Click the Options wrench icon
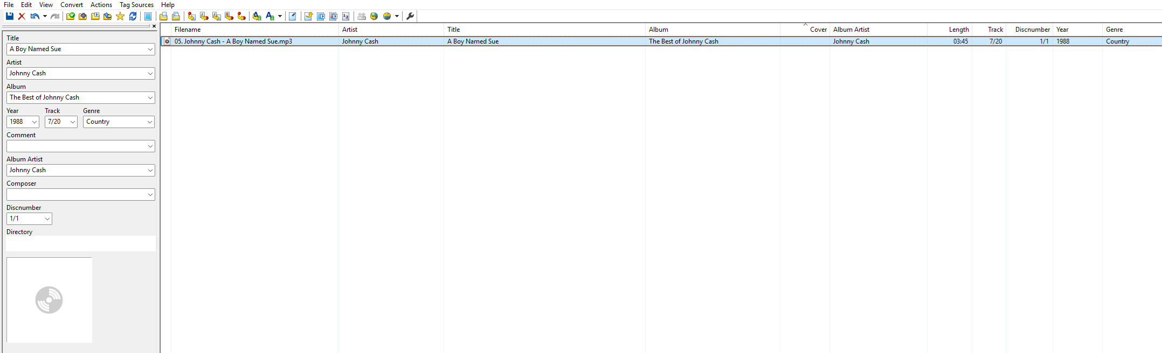Screen dimensions: 1162x353 click(410, 16)
